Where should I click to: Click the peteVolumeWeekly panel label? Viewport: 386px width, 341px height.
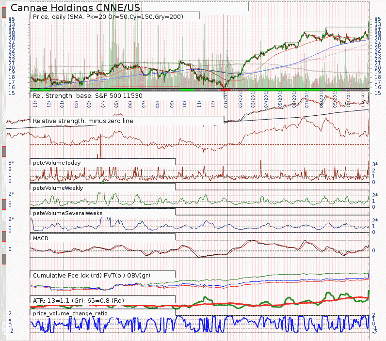pyautogui.click(x=58, y=188)
